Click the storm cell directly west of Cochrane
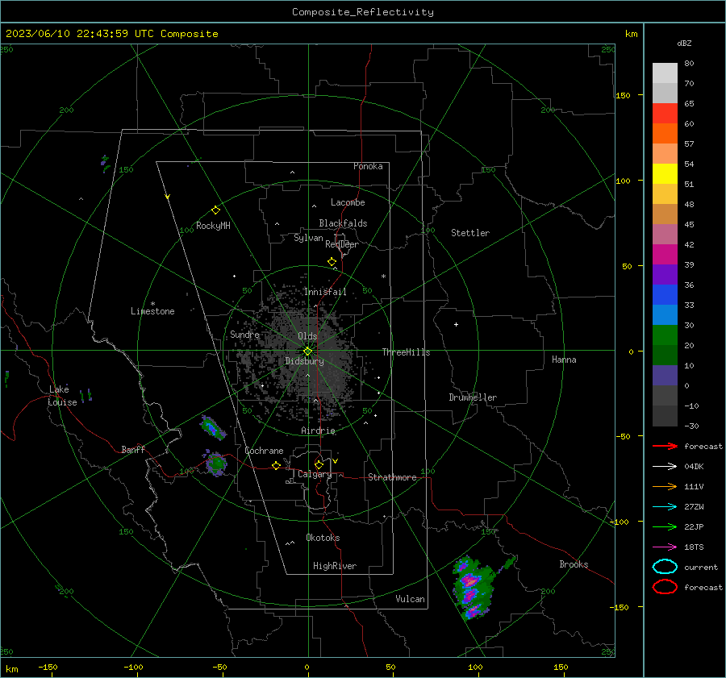The image size is (726, 678). coord(216,464)
